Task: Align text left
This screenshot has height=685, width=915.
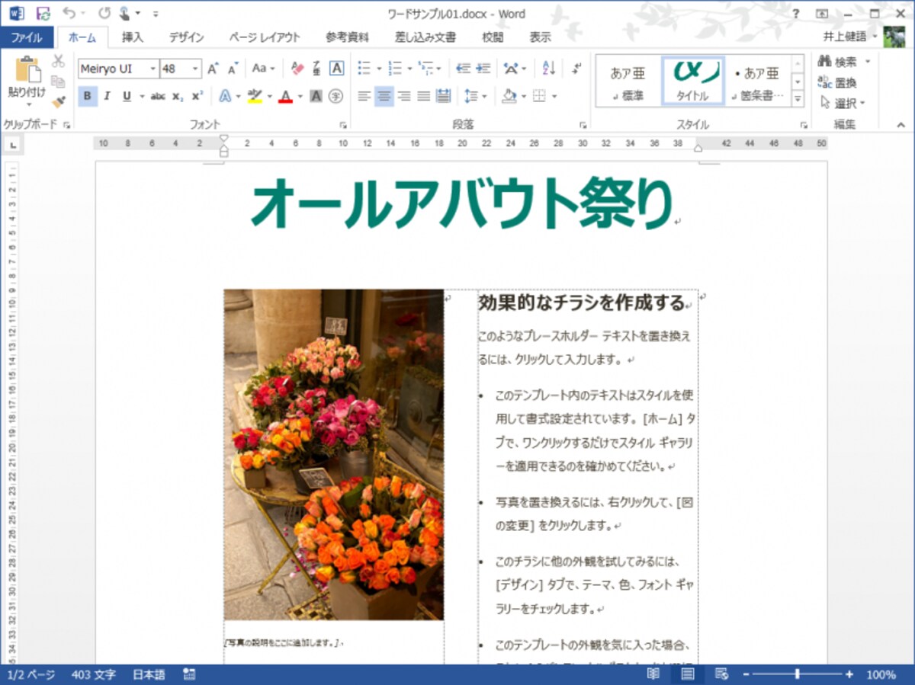Action: point(364,96)
